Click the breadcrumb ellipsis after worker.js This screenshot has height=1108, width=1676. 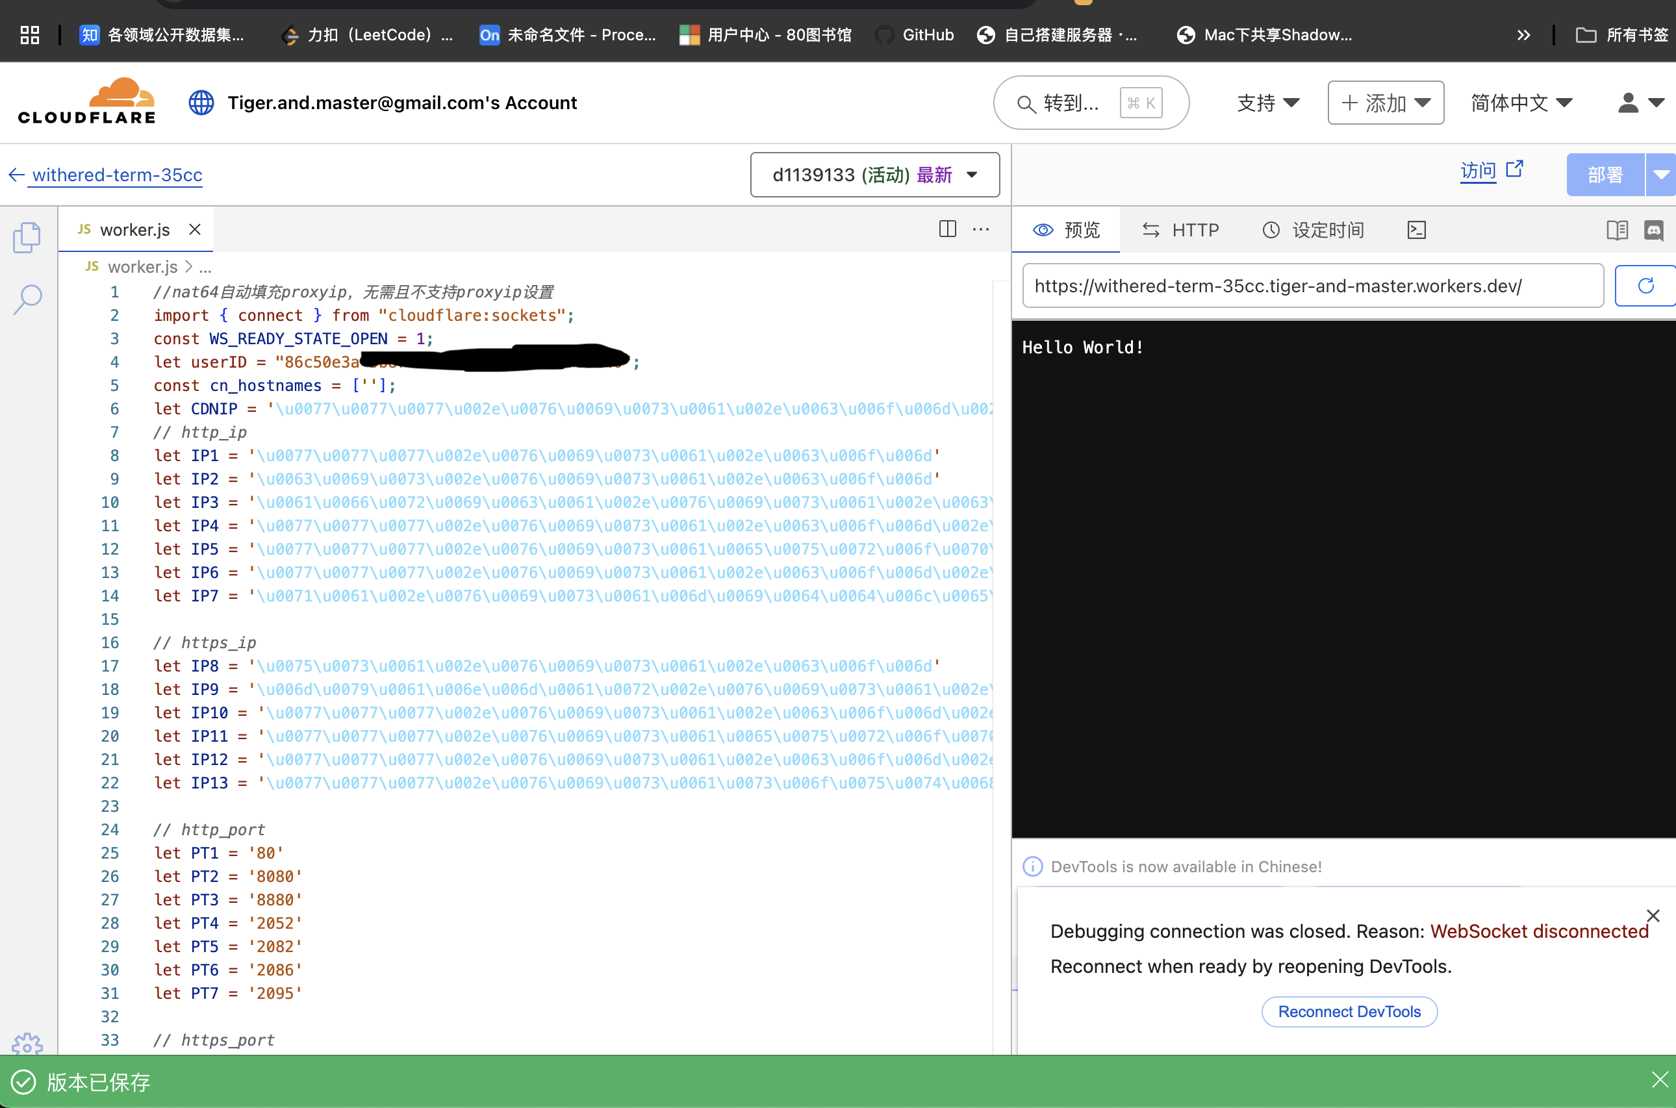pos(205,267)
